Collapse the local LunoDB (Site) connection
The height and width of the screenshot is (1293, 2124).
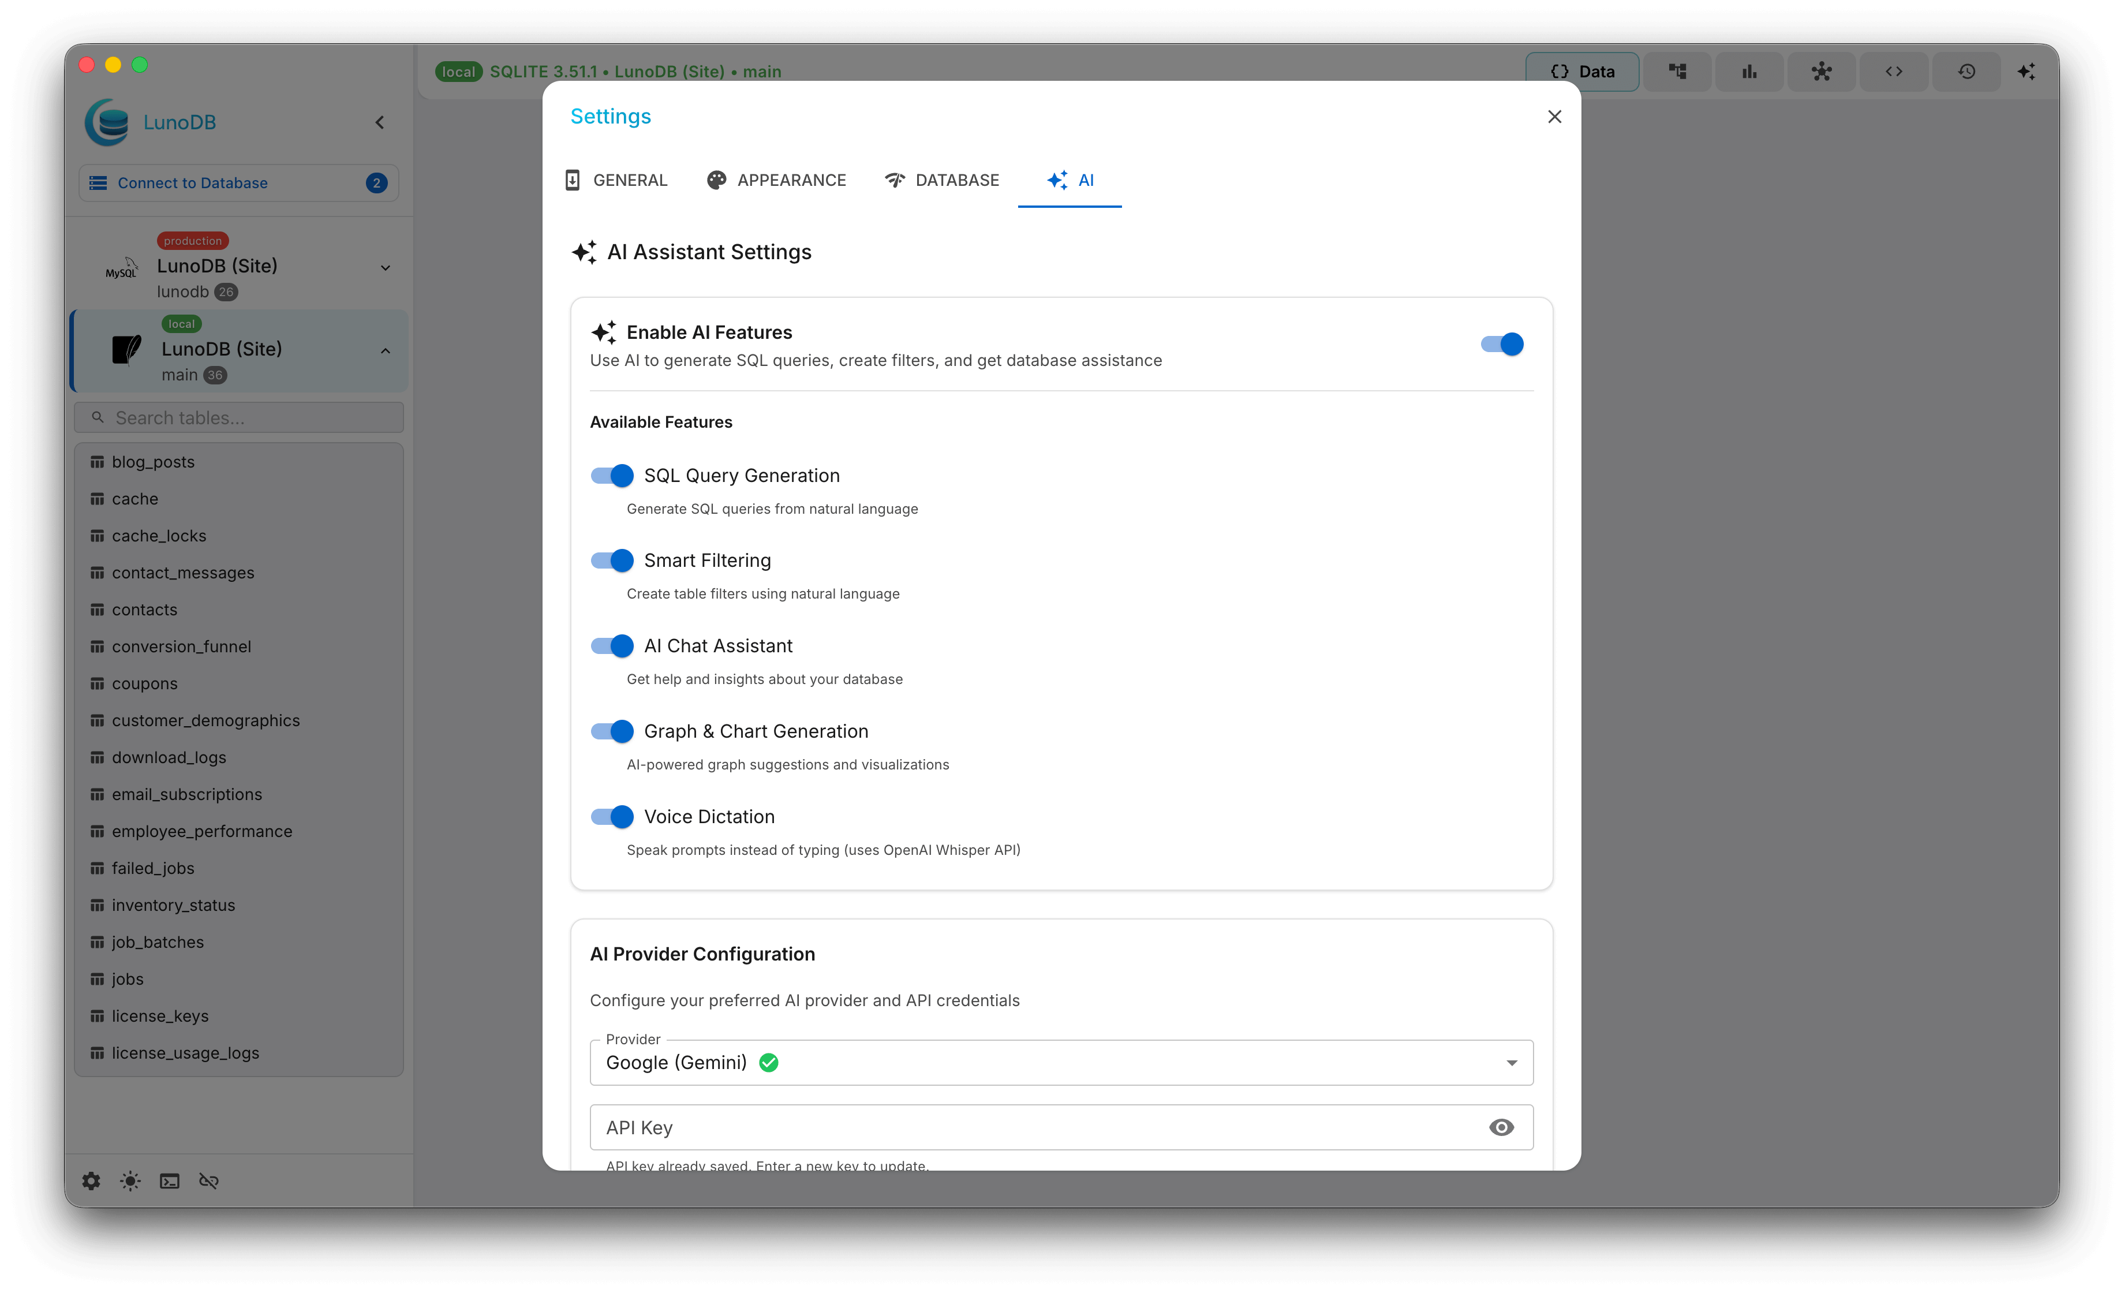click(386, 351)
